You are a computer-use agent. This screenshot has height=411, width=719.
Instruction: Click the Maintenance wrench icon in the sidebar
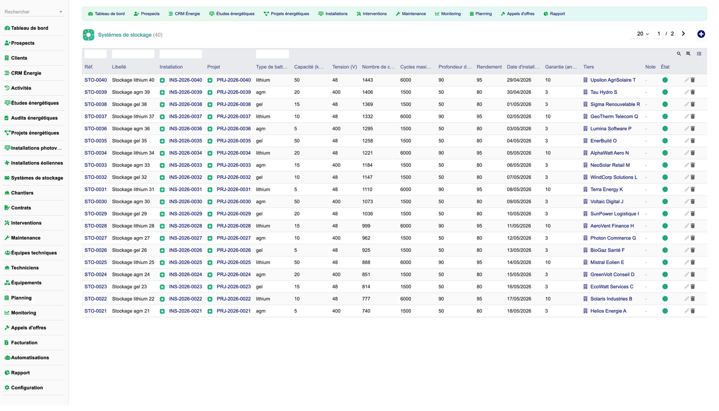7,238
